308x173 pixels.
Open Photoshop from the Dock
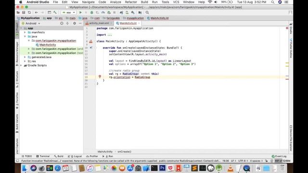[x=162, y=168]
